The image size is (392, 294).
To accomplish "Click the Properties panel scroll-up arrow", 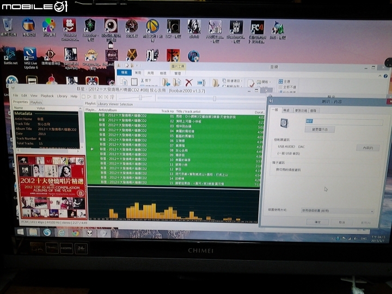I will tap(81, 108).
